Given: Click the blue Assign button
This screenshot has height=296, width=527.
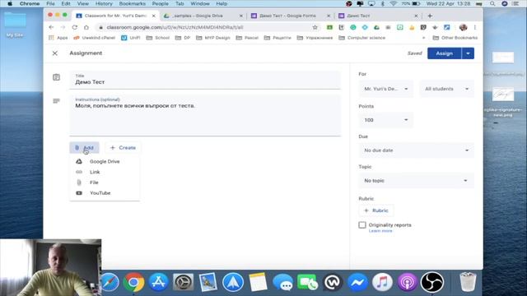Looking at the screenshot, I should [x=445, y=53].
